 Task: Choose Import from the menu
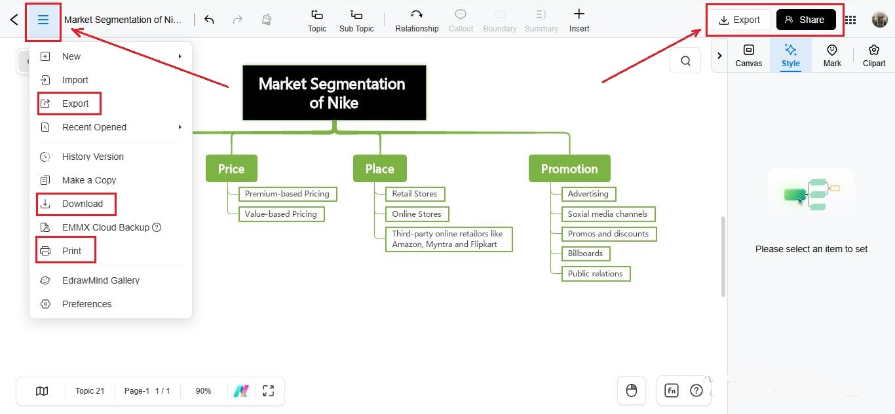[x=111, y=80]
